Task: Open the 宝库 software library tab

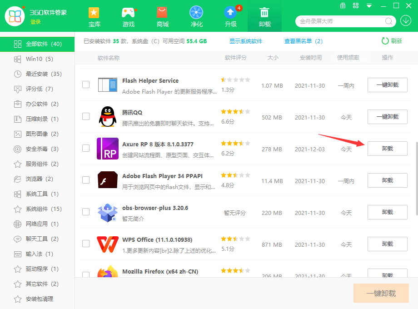Action: [x=94, y=17]
